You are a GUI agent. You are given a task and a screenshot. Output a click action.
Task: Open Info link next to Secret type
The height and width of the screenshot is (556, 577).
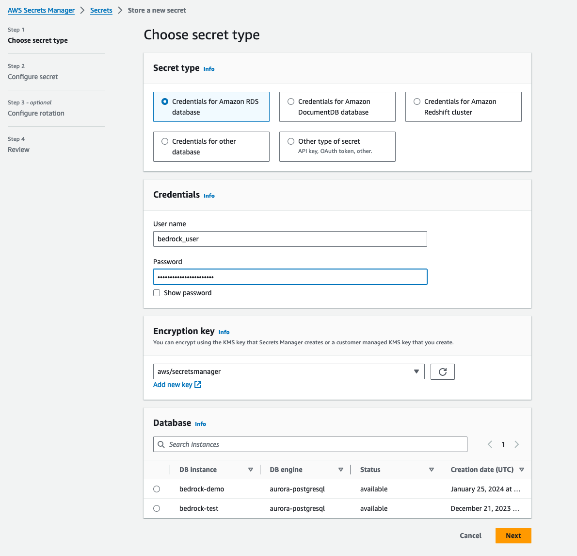click(x=209, y=69)
